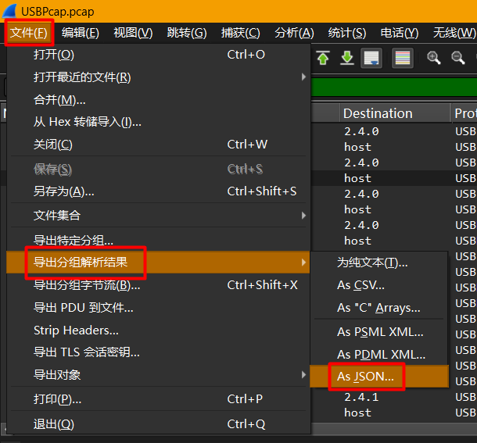The image size is (477, 443).
Task: Select 为纯文本(T)... export option
Action: 372,263
